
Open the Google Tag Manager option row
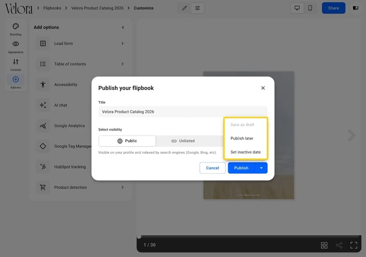point(64,146)
